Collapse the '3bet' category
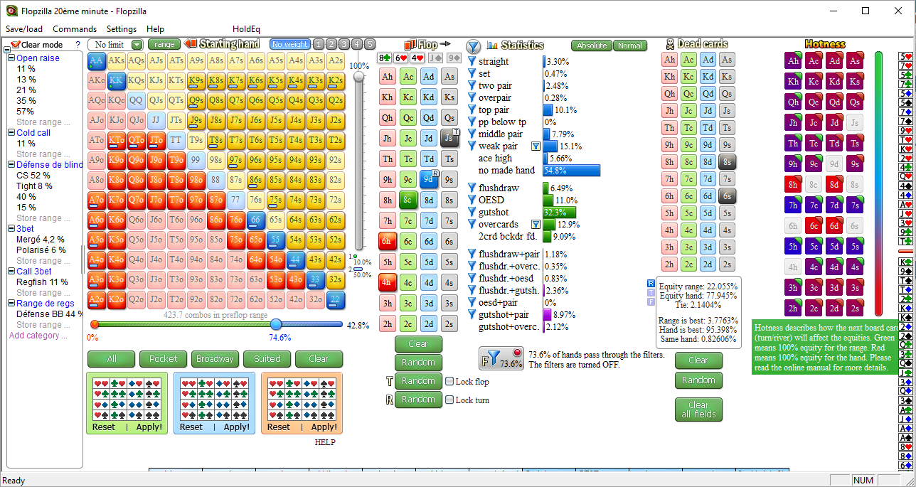This screenshot has width=916, height=487. (11, 229)
